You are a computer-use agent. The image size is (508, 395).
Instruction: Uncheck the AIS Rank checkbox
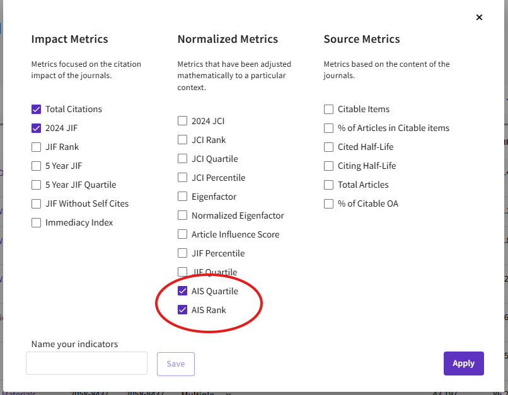[183, 310]
